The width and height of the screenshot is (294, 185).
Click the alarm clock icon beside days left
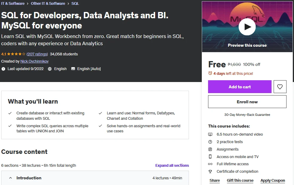(210, 73)
